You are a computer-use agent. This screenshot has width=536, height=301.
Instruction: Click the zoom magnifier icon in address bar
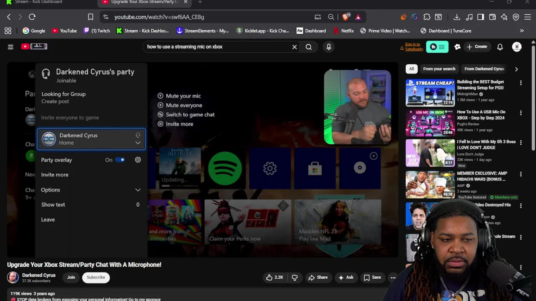pyautogui.click(x=331, y=17)
